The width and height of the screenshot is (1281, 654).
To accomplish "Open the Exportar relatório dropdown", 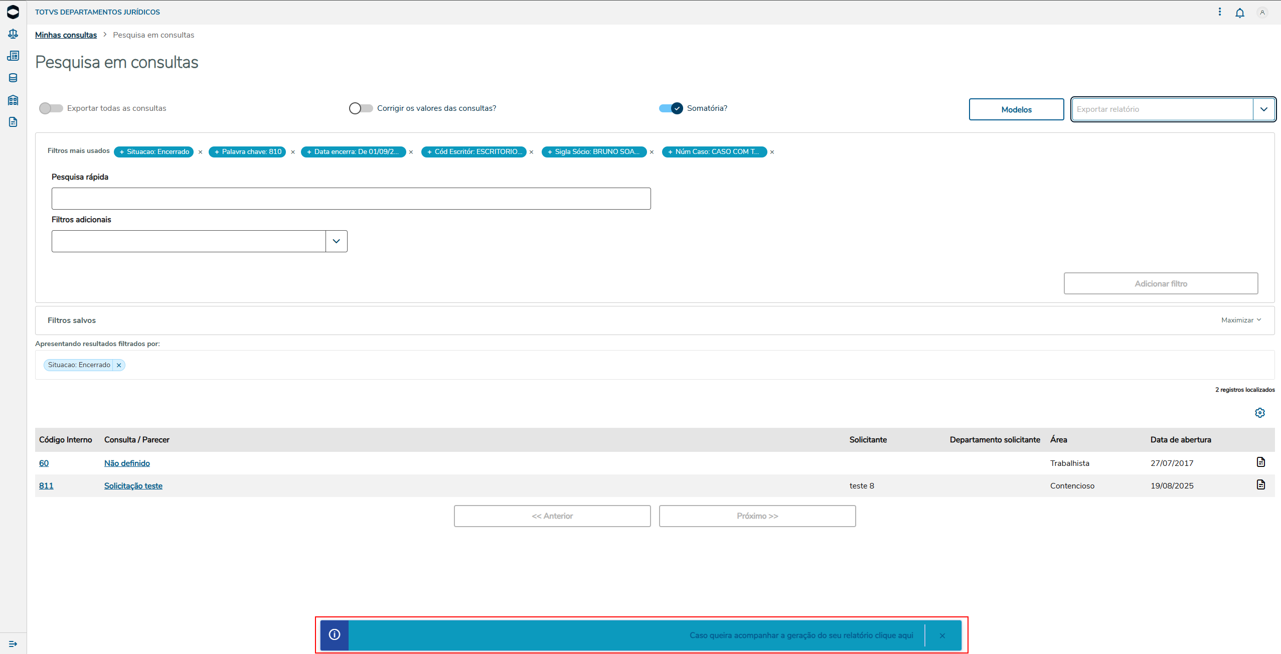I will pyautogui.click(x=1263, y=109).
